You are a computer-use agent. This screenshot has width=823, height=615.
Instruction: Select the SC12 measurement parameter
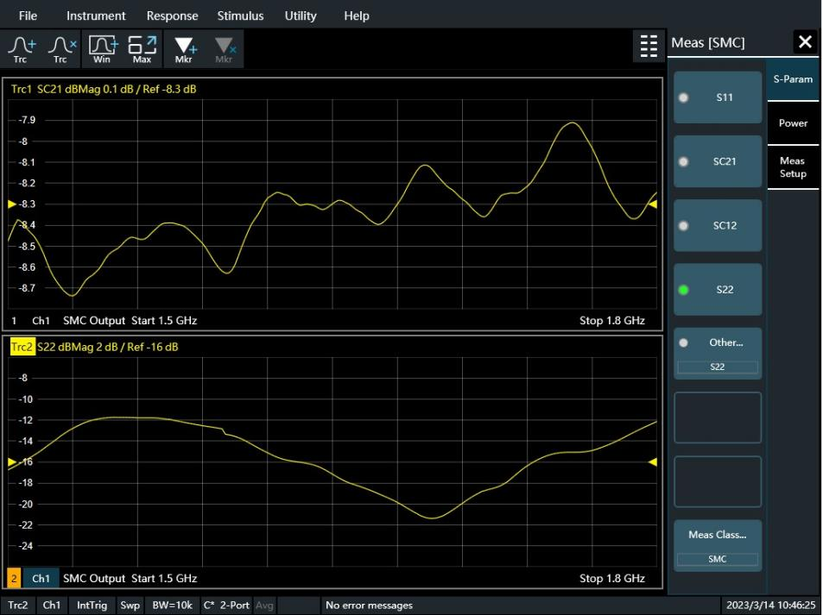point(718,225)
